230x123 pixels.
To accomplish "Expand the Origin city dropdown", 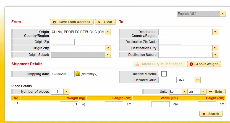I will coord(108,48).
